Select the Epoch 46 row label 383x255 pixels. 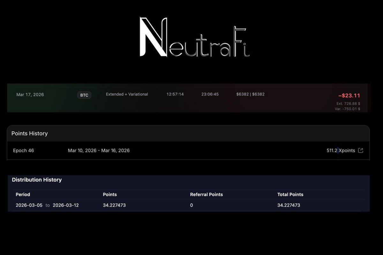click(23, 150)
